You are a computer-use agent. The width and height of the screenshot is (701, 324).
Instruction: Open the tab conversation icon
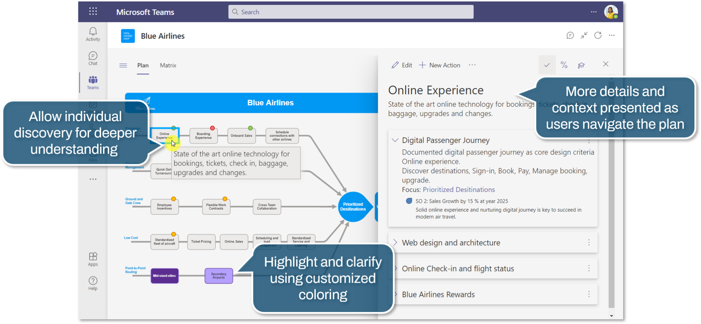coord(570,35)
